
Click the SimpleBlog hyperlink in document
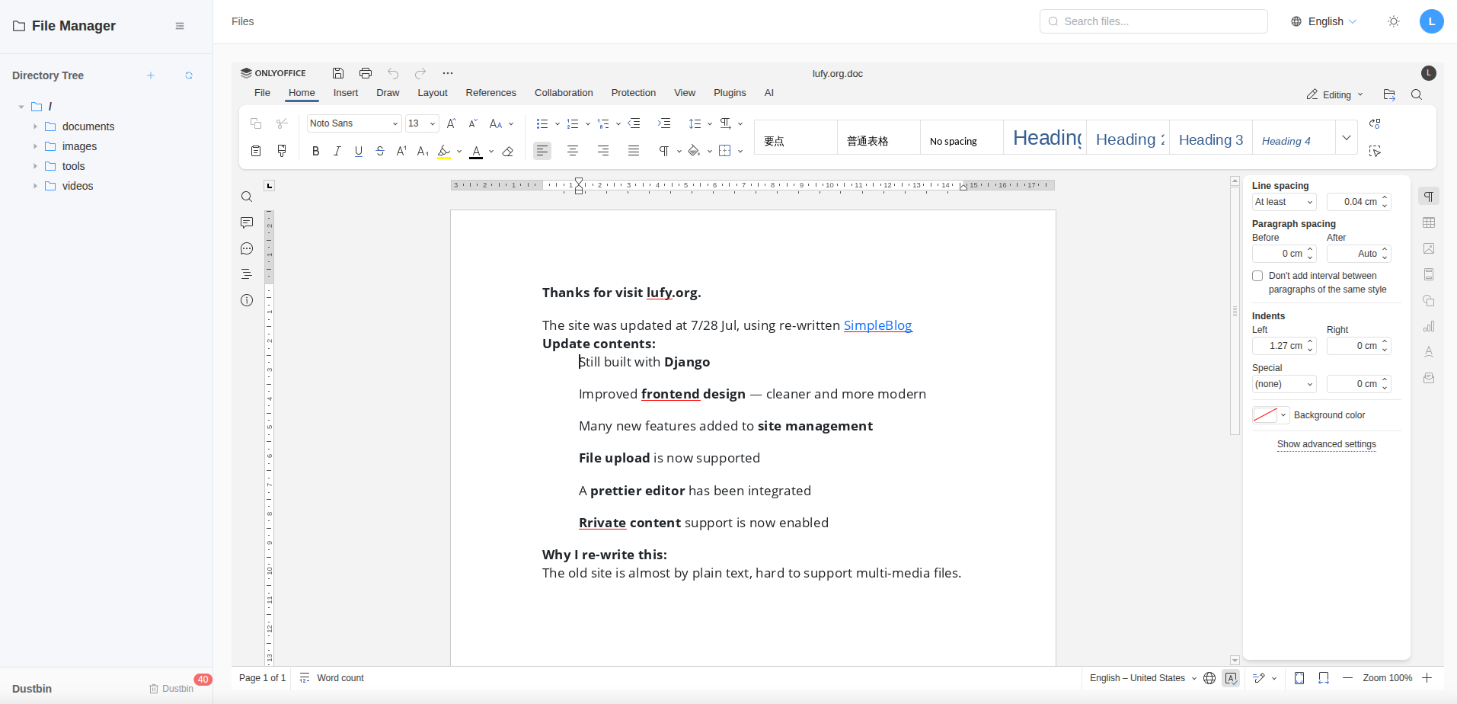click(877, 325)
